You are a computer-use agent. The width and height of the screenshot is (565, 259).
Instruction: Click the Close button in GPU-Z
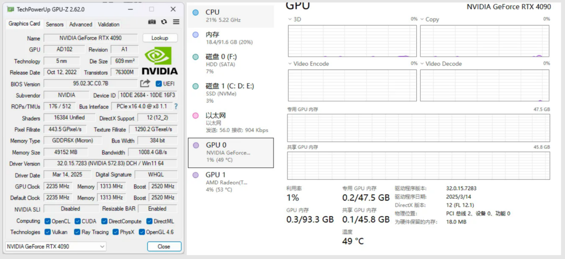[164, 247]
